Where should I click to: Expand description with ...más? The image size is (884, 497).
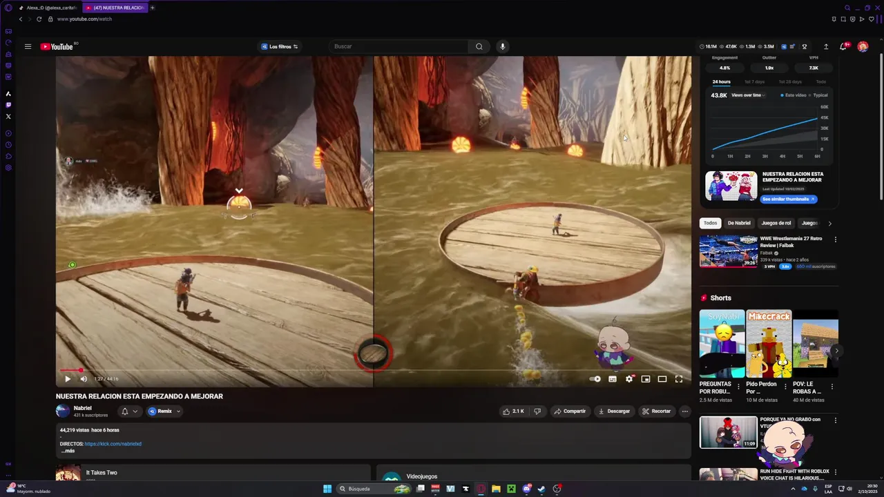68,451
